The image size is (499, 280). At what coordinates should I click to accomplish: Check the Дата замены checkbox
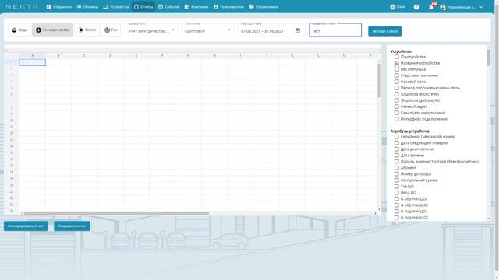point(397,156)
